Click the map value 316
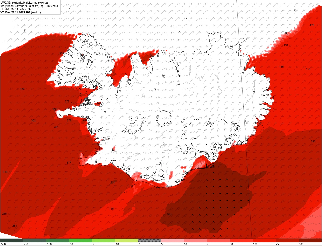This screenshot has width=322, height=246. coord(5,172)
